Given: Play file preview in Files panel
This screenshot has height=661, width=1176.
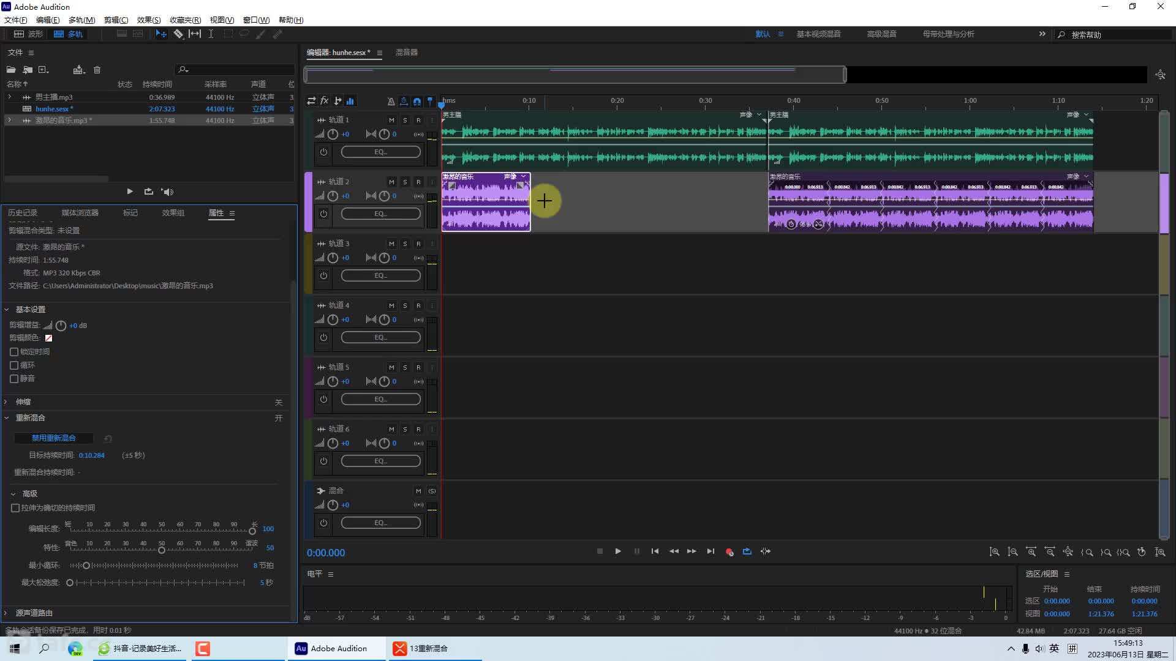Looking at the screenshot, I should [x=130, y=192].
